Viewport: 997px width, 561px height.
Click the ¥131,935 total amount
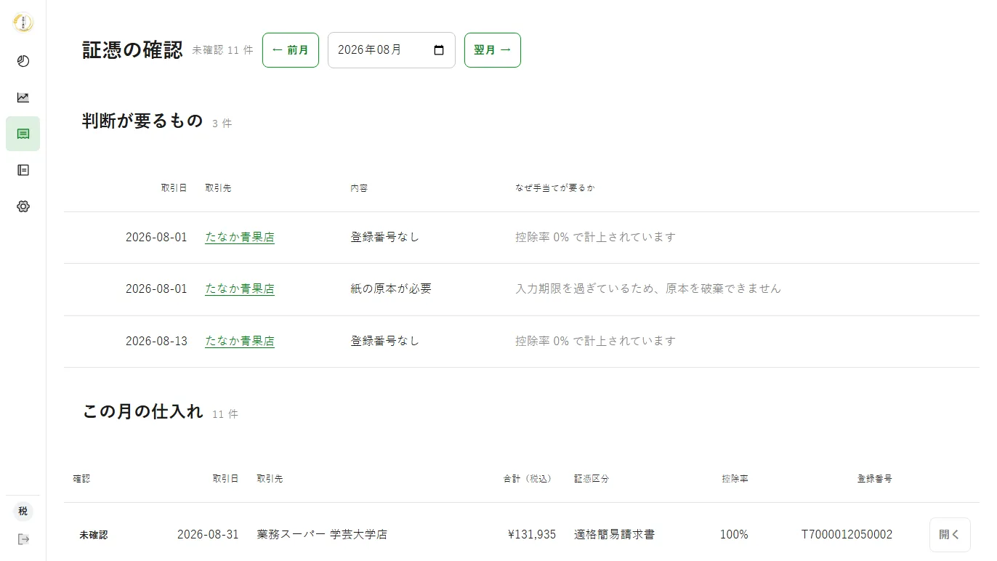click(x=532, y=535)
